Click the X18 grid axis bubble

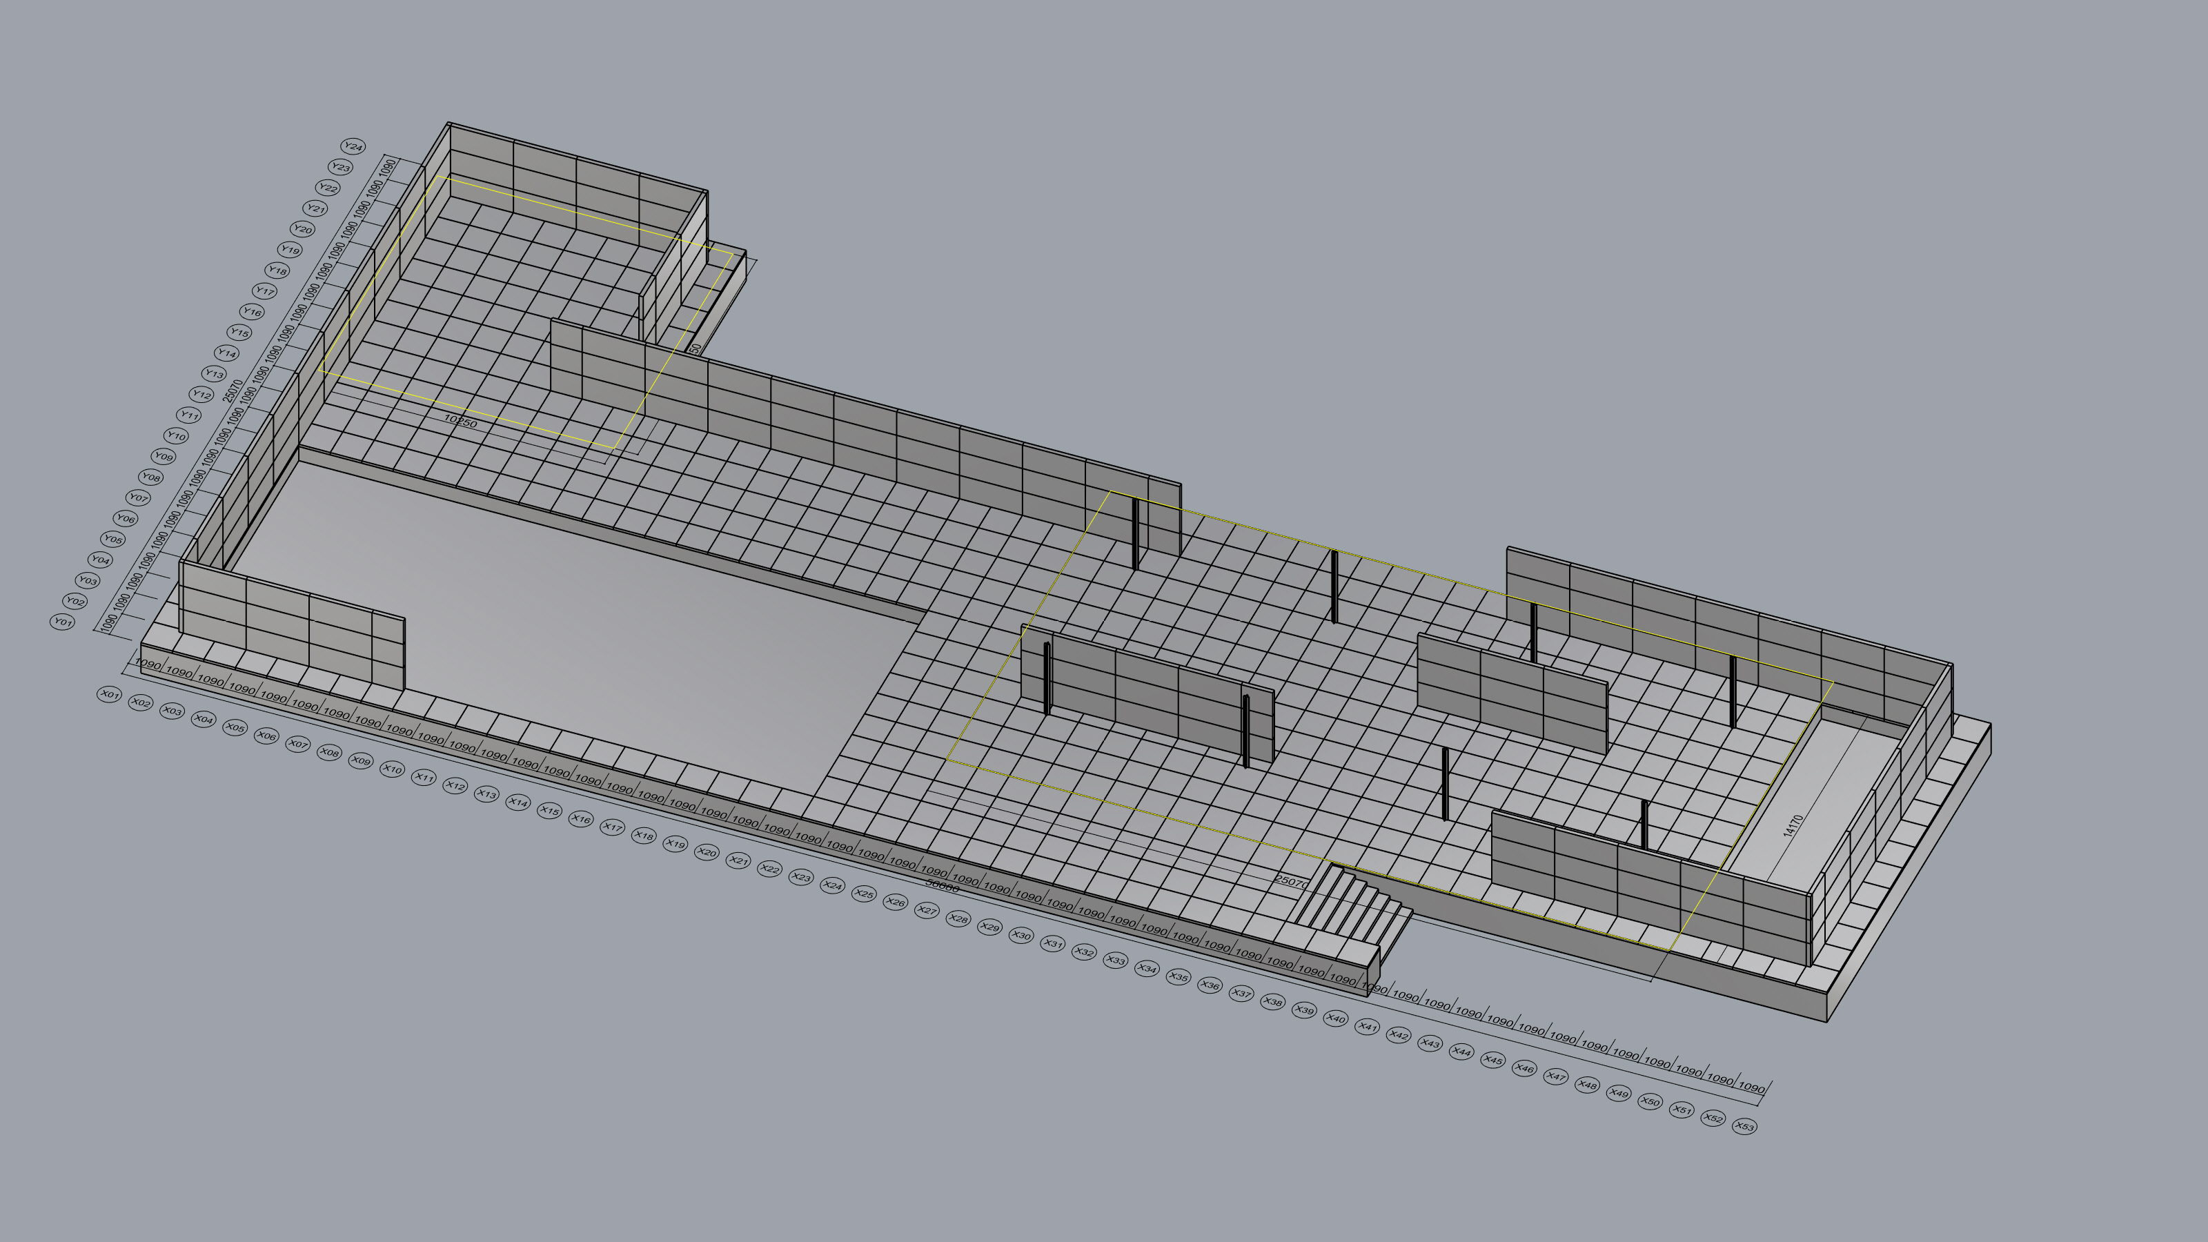click(x=643, y=836)
